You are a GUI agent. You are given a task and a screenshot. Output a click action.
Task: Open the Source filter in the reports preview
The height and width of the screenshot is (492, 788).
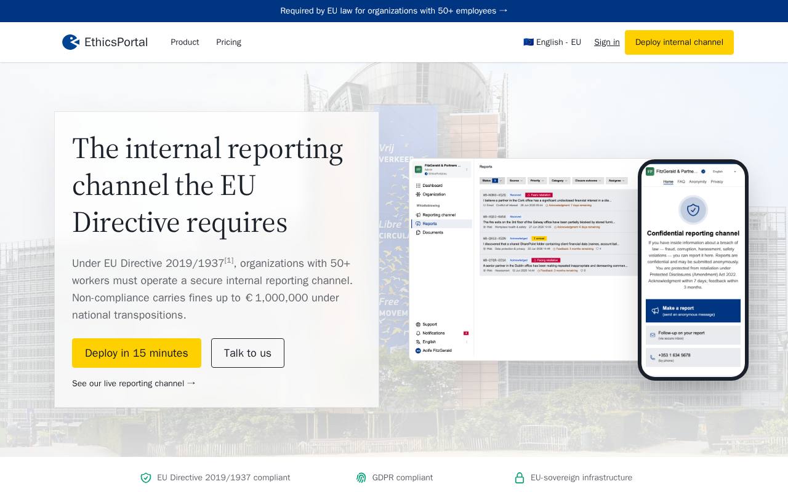coord(516,181)
